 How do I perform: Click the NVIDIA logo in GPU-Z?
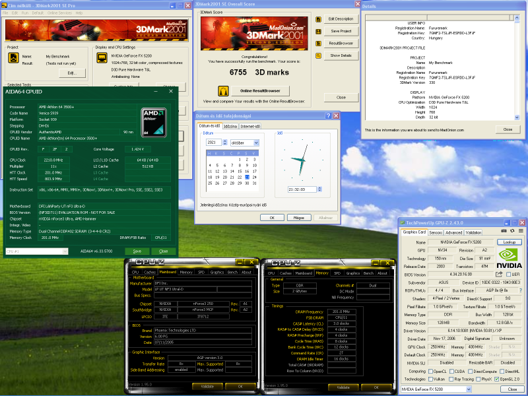click(x=509, y=258)
